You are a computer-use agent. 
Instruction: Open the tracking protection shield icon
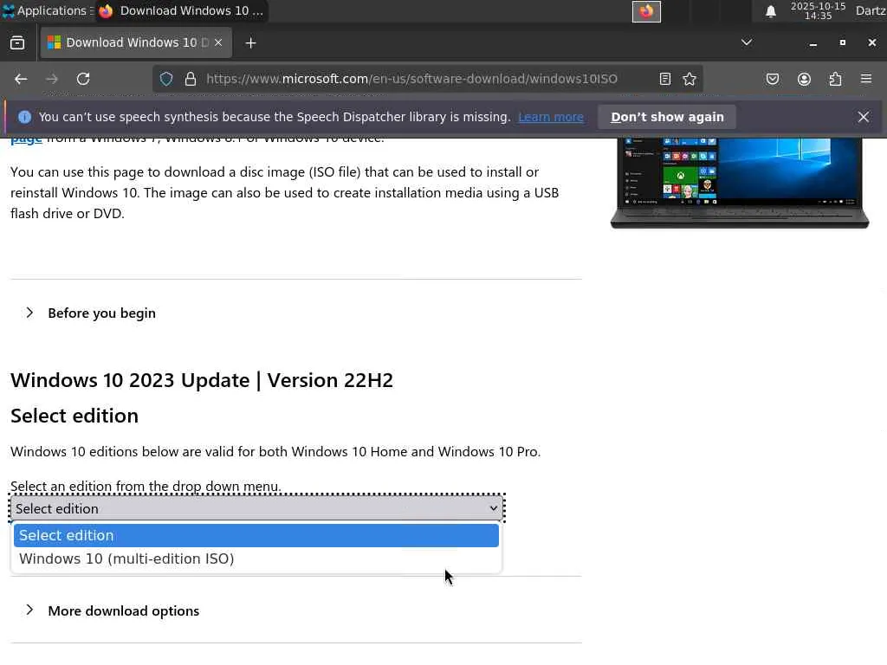[x=165, y=79]
